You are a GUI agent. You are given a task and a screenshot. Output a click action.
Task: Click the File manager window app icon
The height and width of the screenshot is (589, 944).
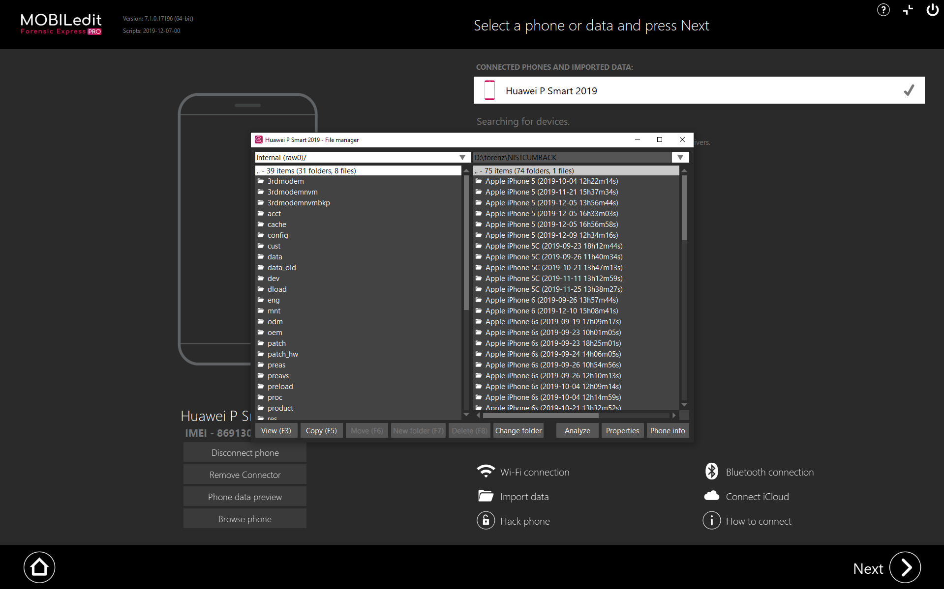point(259,140)
